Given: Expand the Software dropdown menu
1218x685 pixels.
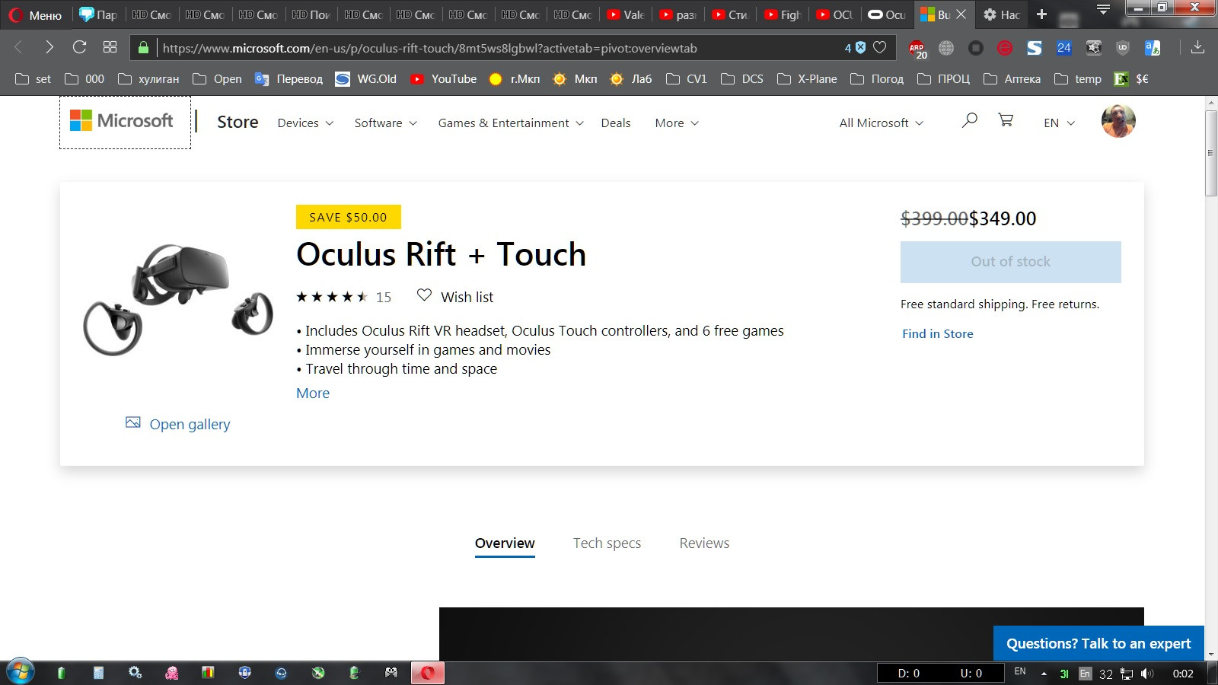Looking at the screenshot, I should 385,123.
